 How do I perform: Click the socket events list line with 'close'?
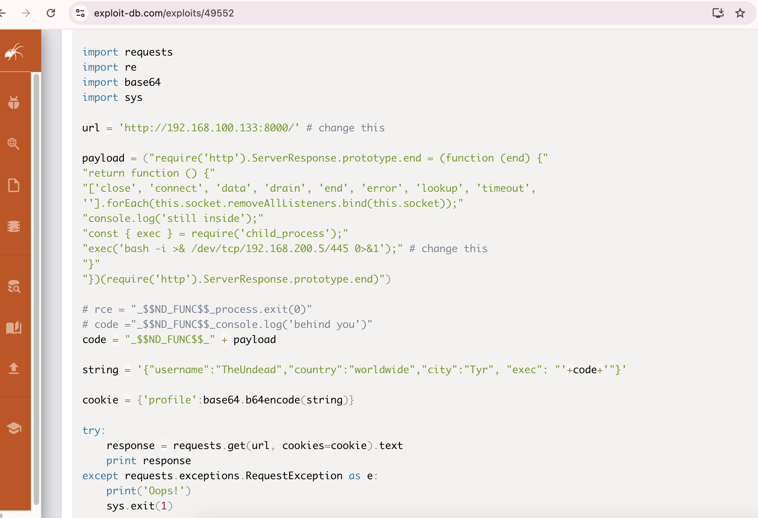[309, 188]
